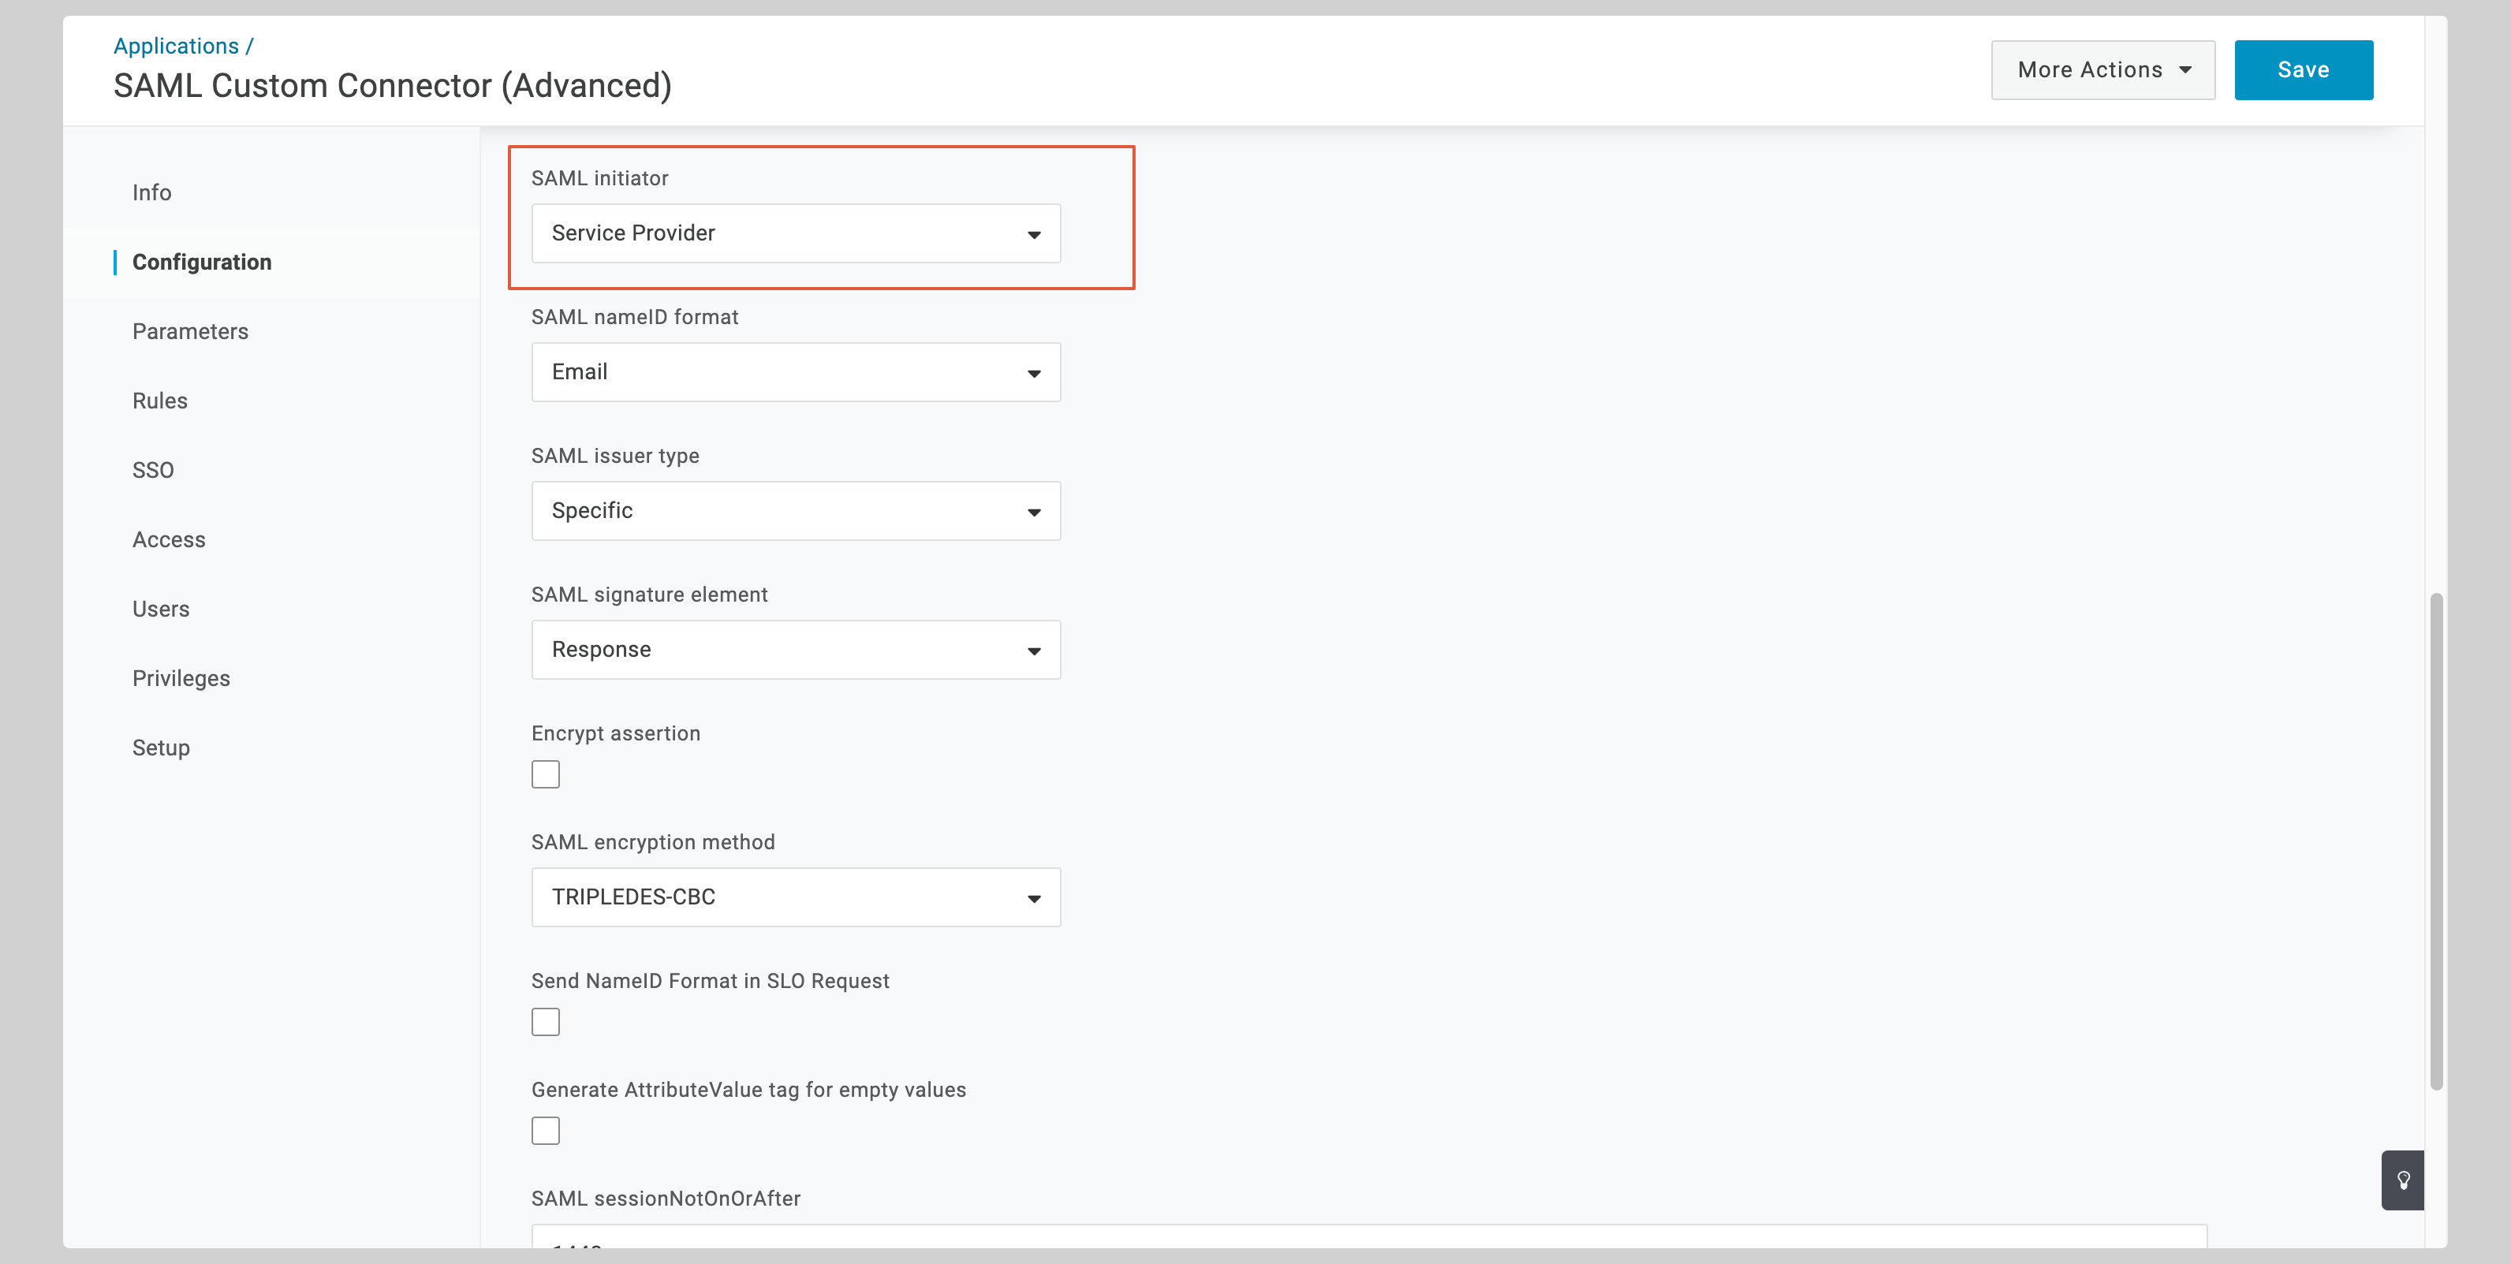2511x1264 pixels.
Task: Navigate to the SSO section
Action: point(153,468)
